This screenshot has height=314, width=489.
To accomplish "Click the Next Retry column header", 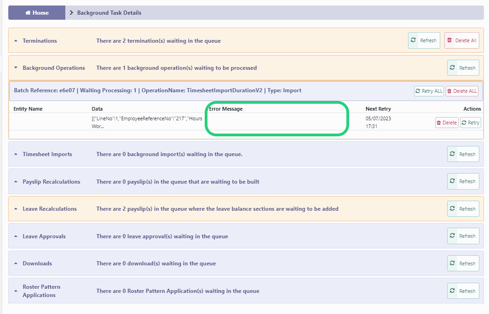I will (x=378, y=109).
